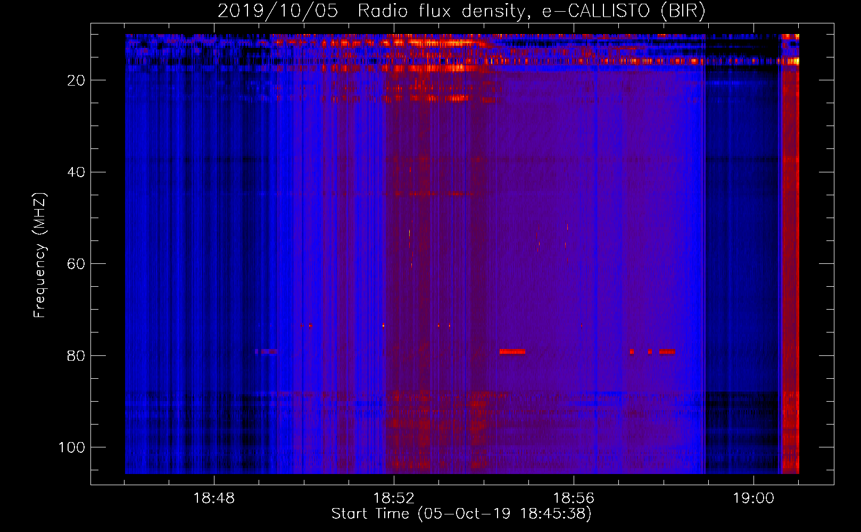This screenshot has height=532, width=861.
Task: Click the 'Start Time (05-Oct-19 18:45:38)' label
Action: tap(461, 514)
